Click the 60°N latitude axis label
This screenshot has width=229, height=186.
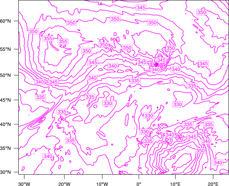[x=5, y=21]
